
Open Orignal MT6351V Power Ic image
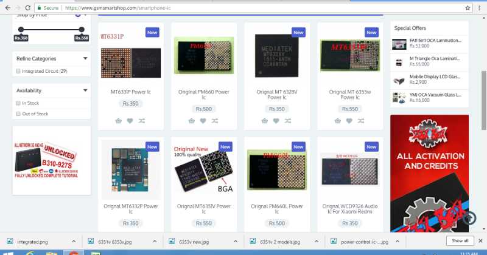coord(204,169)
